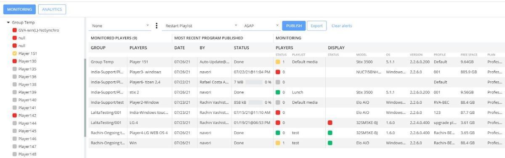Click the Lunch playlist cell

[298, 92]
